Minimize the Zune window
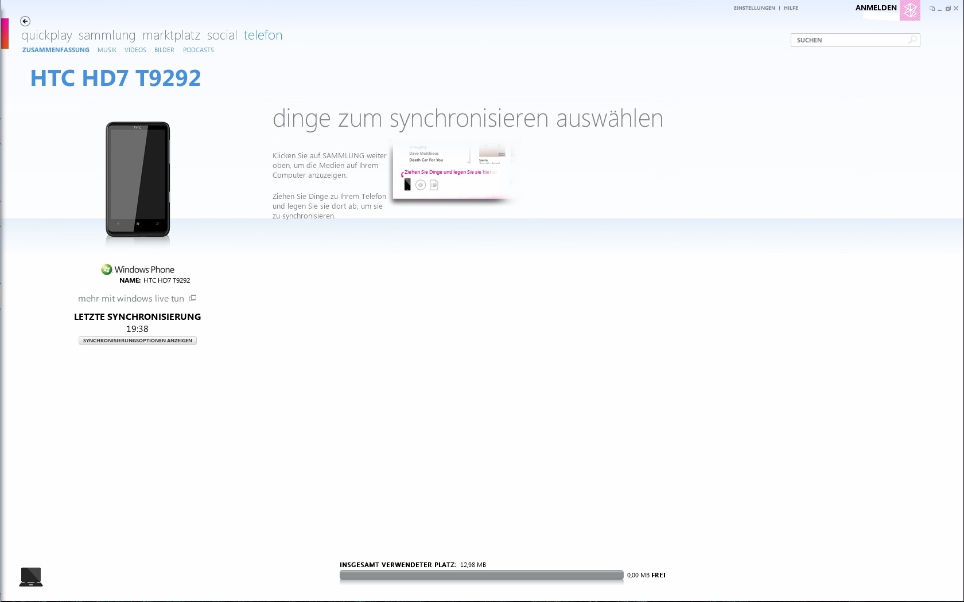The image size is (964, 602). (940, 9)
